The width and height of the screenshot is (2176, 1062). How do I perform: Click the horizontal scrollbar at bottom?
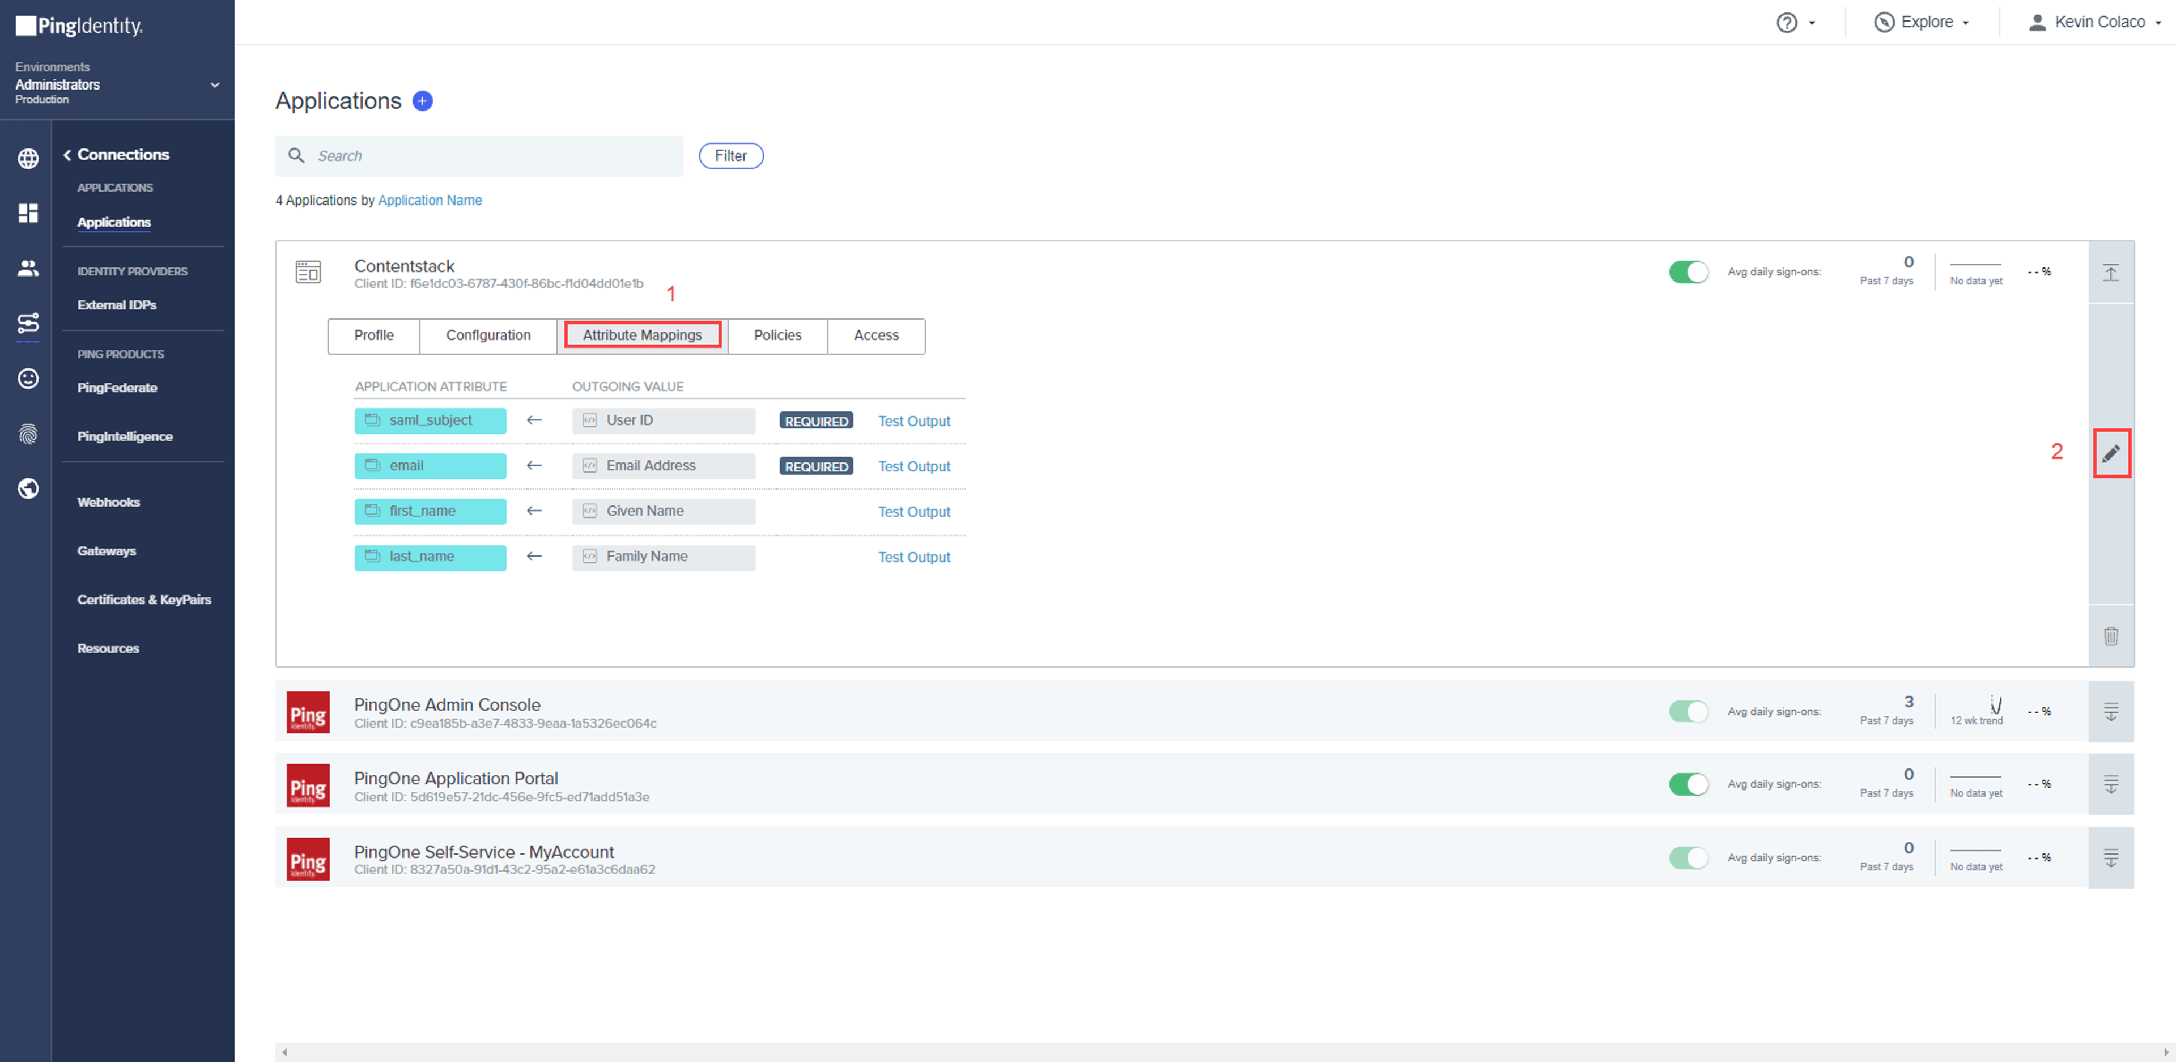pyautogui.click(x=1225, y=1052)
